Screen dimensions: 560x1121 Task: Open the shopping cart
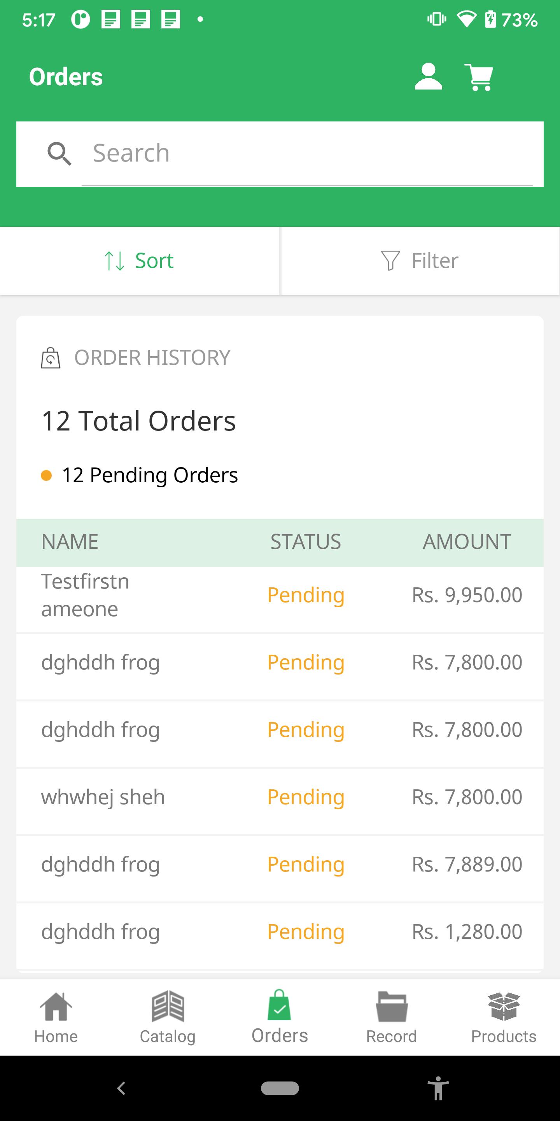coord(479,77)
